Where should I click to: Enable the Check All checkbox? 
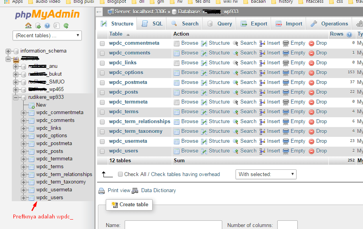click(120, 174)
